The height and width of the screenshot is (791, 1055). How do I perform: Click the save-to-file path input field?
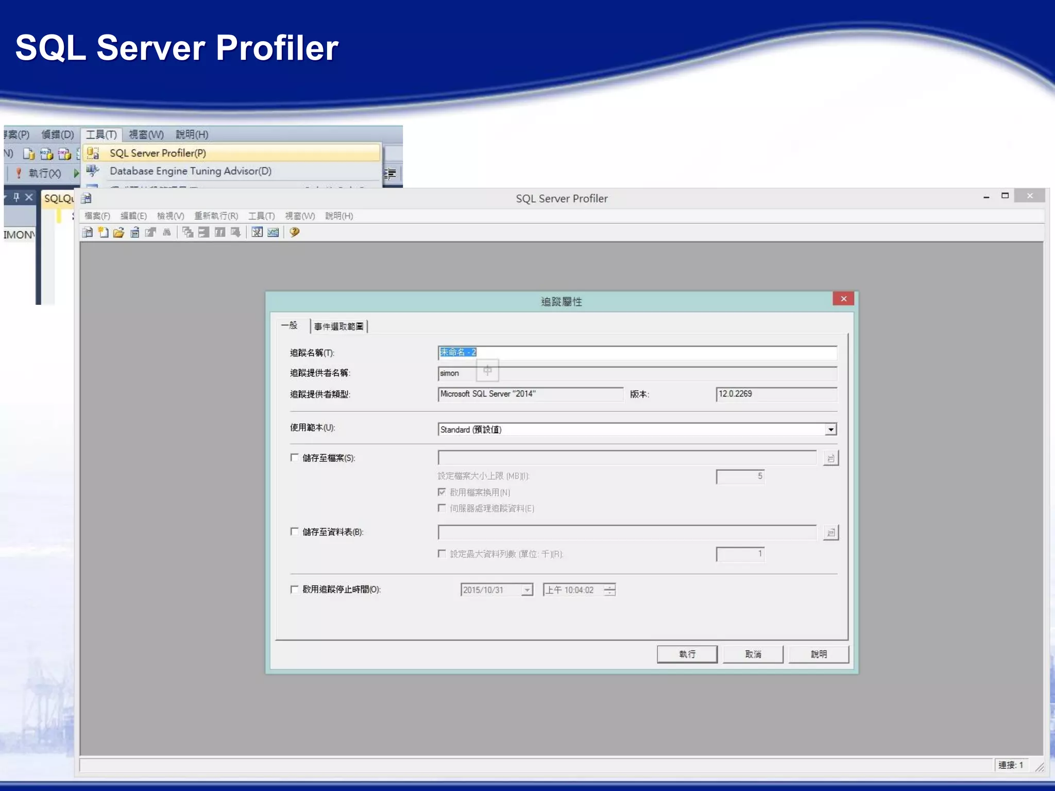click(x=627, y=458)
